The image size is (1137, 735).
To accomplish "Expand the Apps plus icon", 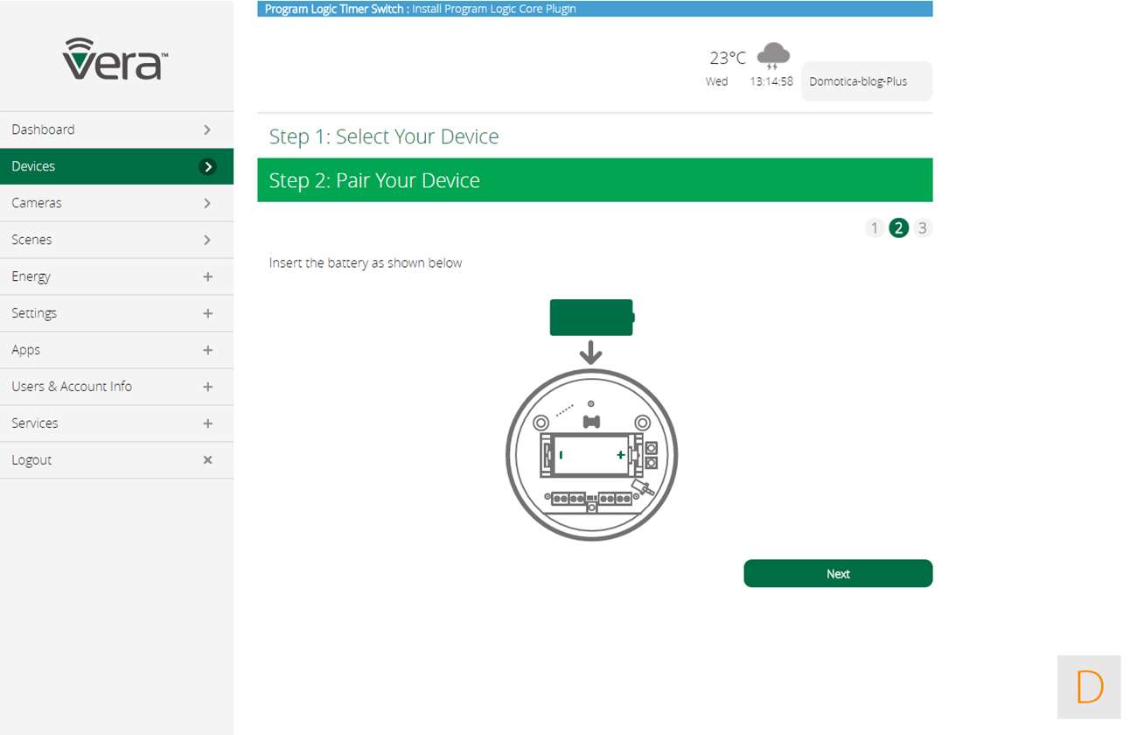I will [207, 350].
